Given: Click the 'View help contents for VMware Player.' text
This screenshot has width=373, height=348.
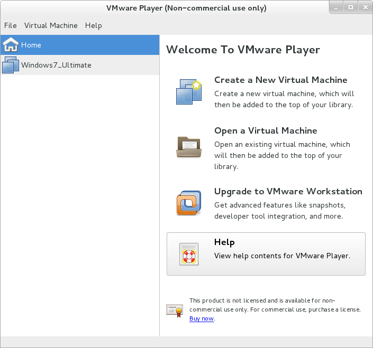Looking at the screenshot, I should pos(282,256).
